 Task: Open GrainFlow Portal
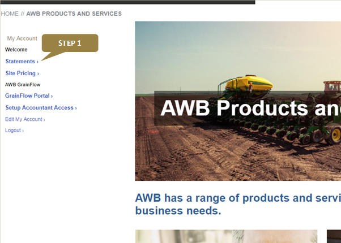[29, 96]
